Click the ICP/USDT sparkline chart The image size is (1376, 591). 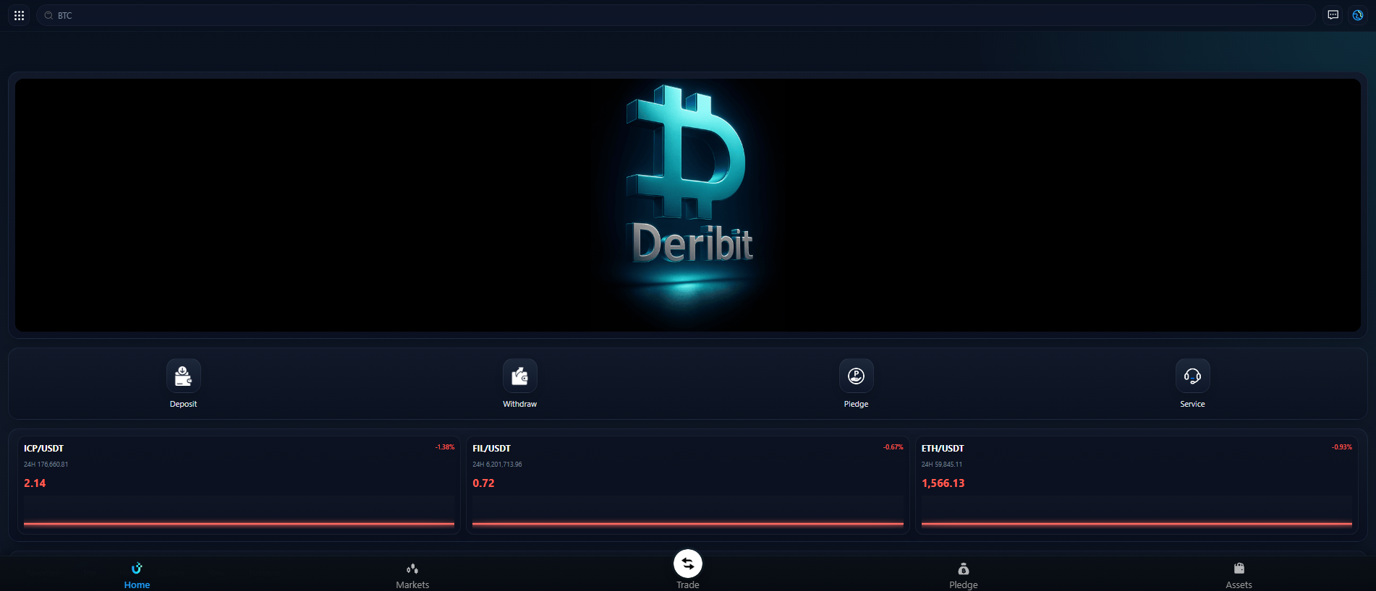[239, 512]
